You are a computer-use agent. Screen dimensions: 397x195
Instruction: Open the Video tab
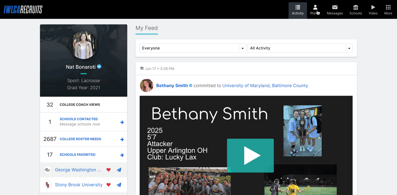[373, 10]
